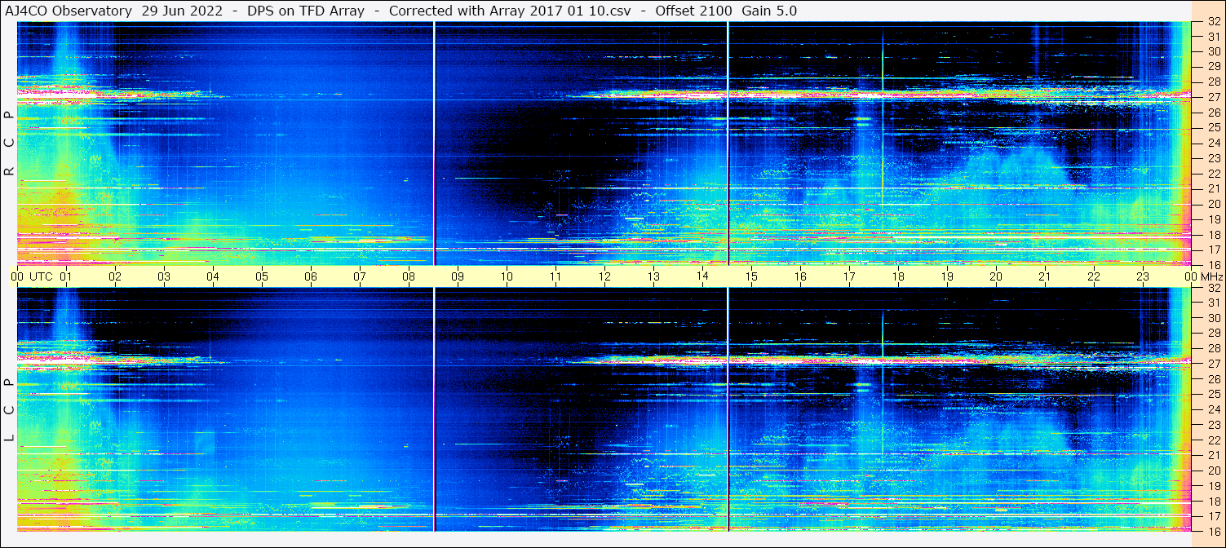Image resolution: width=1226 pixels, height=548 pixels.
Task: Select the date "29 Jun 2022" in header
Action: 182,11
